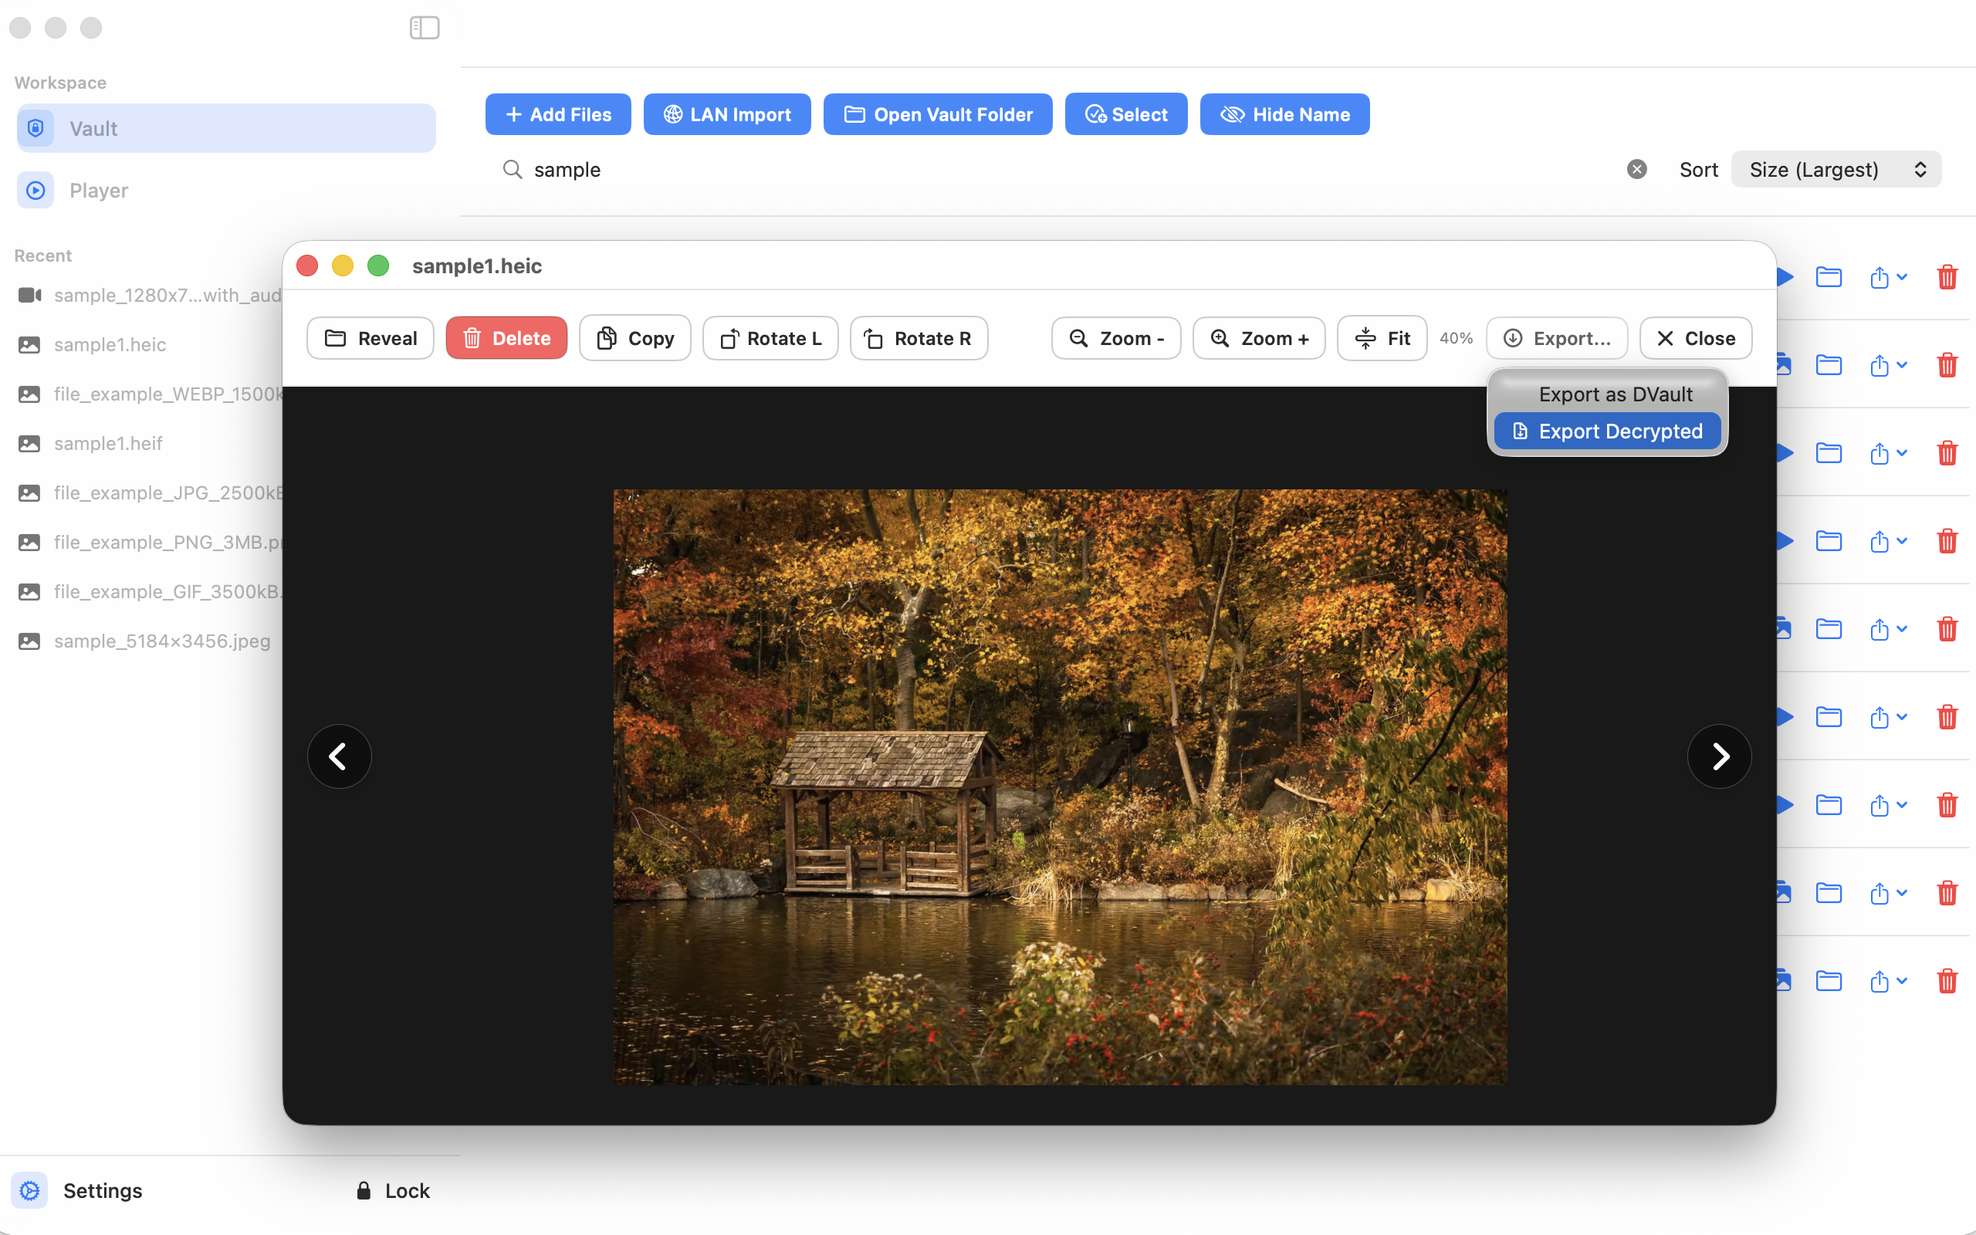Open the Vault Folder
1976x1235 pixels.
[x=936, y=114]
